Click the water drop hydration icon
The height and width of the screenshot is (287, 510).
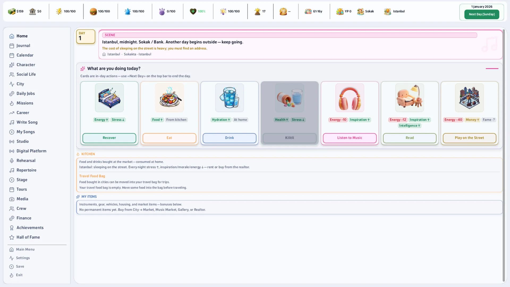tap(127, 11)
